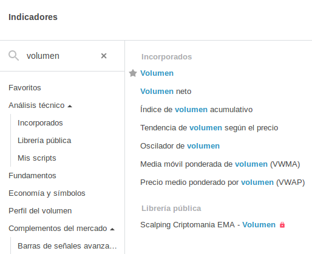Screen dimensions: 312x254
Task: Add the Oscilador de volumen indicator
Action: pyautogui.click(x=180, y=146)
